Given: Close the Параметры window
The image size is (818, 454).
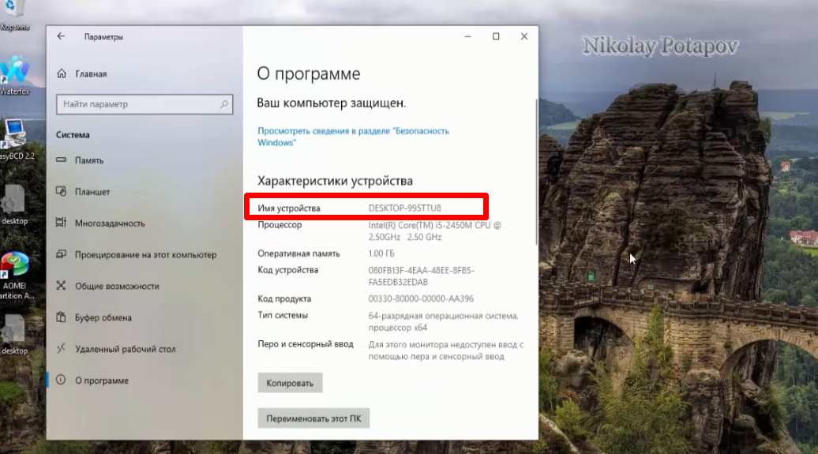Looking at the screenshot, I should (523, 36).
